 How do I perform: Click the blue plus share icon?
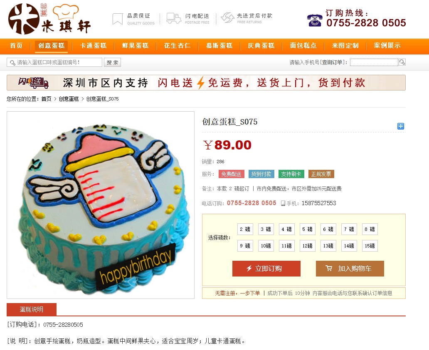(x=401, y=126)
